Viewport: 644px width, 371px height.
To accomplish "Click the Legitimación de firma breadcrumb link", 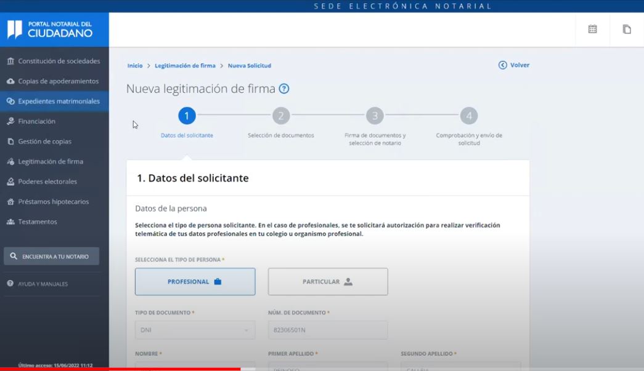I will pos(185,66).
